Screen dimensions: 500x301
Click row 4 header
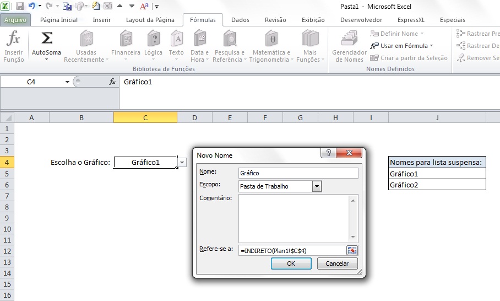tap(7, 162)
